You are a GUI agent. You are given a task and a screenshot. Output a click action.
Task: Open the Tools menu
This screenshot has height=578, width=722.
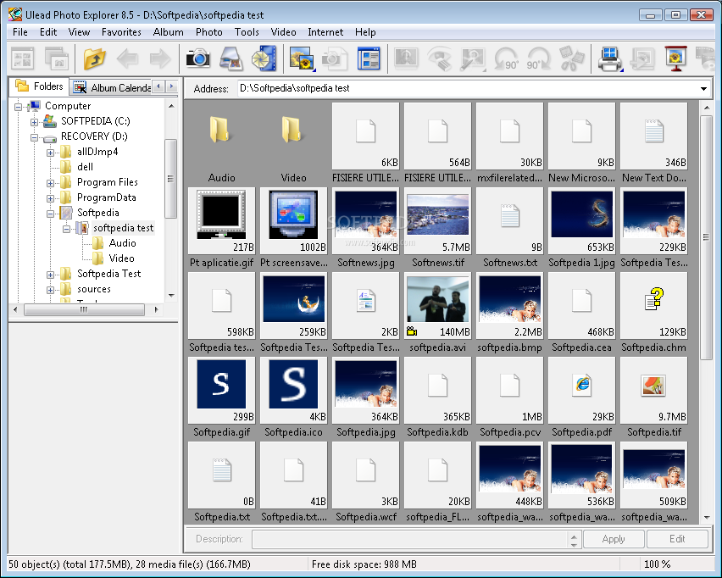(247, 32)
